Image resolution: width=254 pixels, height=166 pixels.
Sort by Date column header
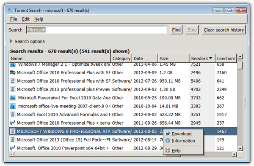point(145,59)
